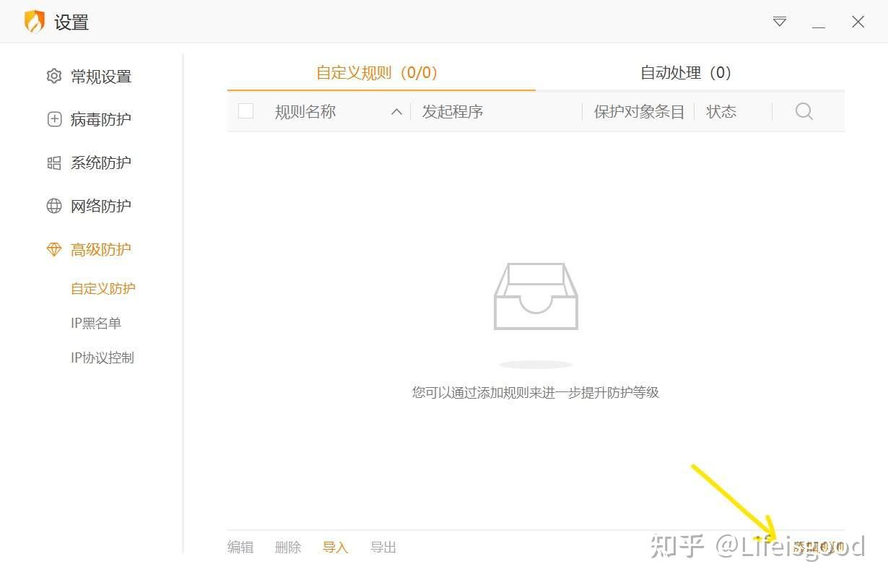Click the gear icon beside 常规设置
Viewport: 888px width, 585px height.
click(54, 76)
